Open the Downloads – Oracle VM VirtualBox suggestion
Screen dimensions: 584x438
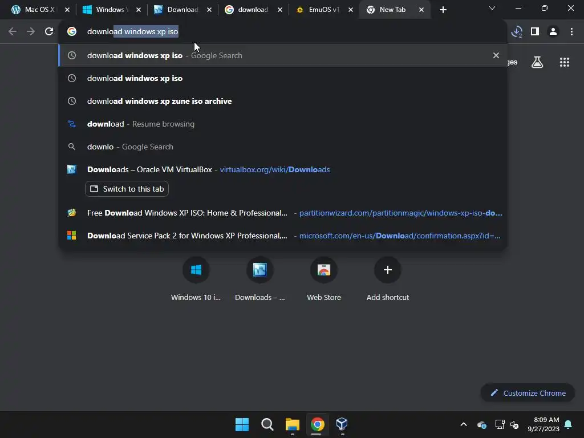click(x=283, y=169)
